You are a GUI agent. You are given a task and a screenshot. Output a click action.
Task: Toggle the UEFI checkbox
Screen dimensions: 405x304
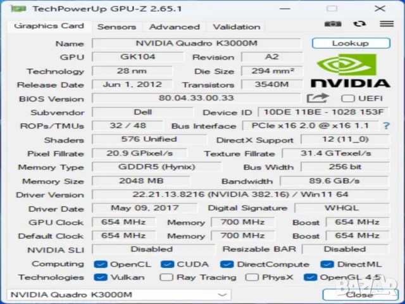point(347,99)
